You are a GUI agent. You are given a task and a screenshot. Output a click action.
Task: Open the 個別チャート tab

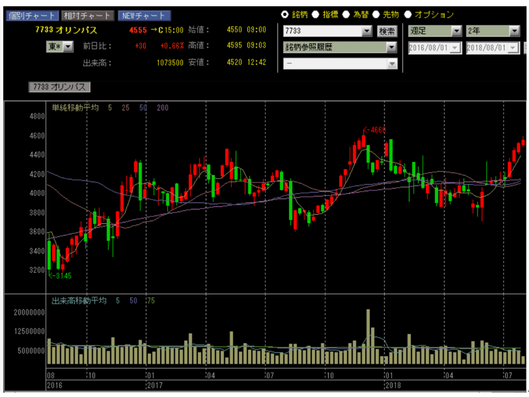(33, 15)
